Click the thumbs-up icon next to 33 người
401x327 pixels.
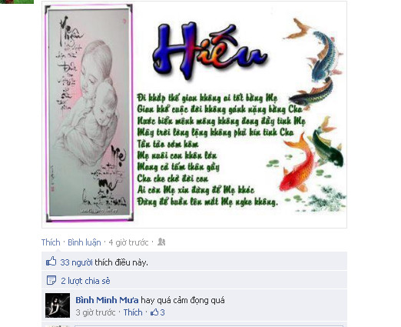tap(51, 262)
